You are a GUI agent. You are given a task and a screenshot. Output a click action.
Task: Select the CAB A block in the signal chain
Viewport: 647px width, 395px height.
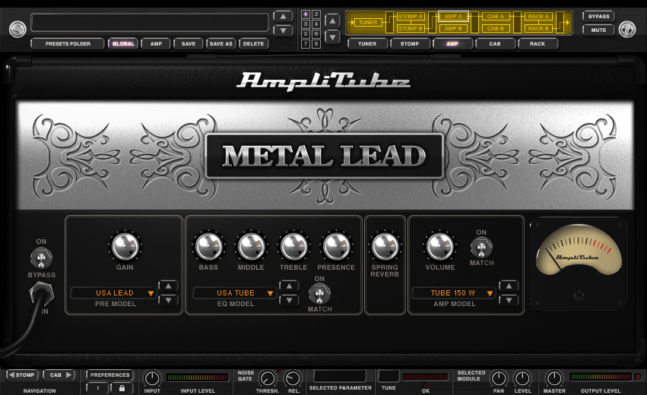click(x=495, y=17)
